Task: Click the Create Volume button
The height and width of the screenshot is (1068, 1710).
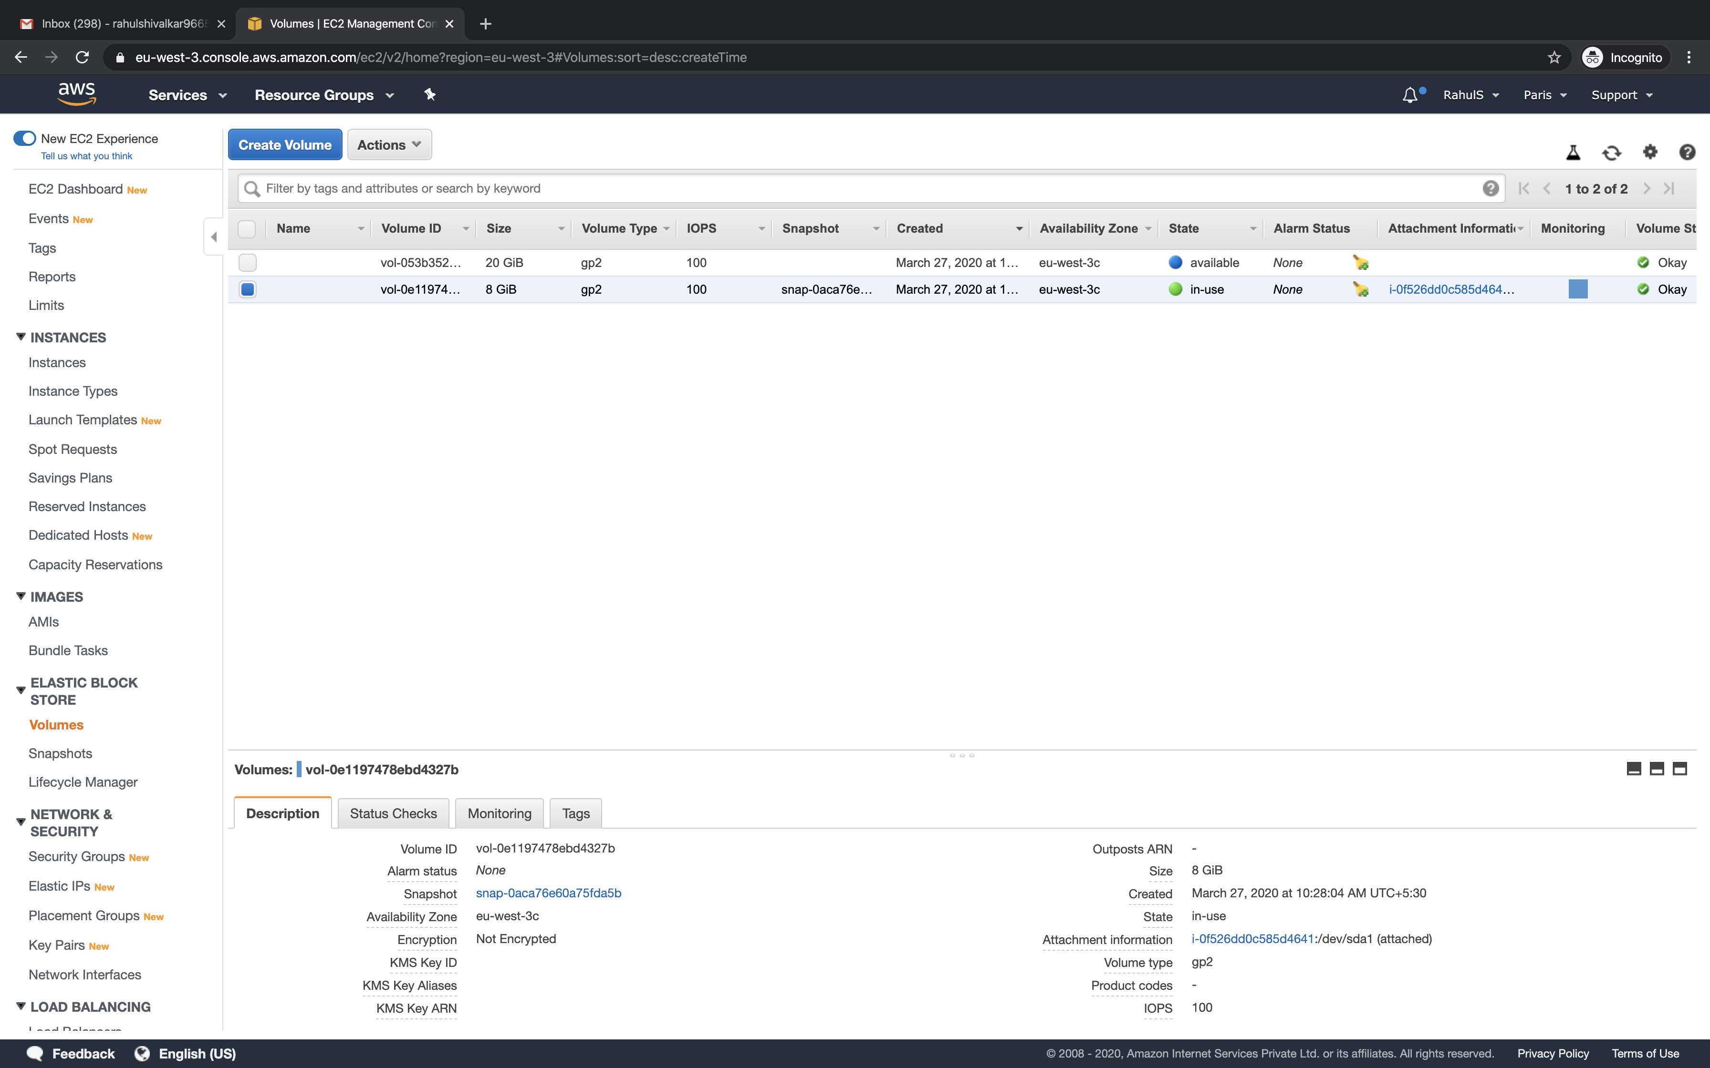Action: 285,144
